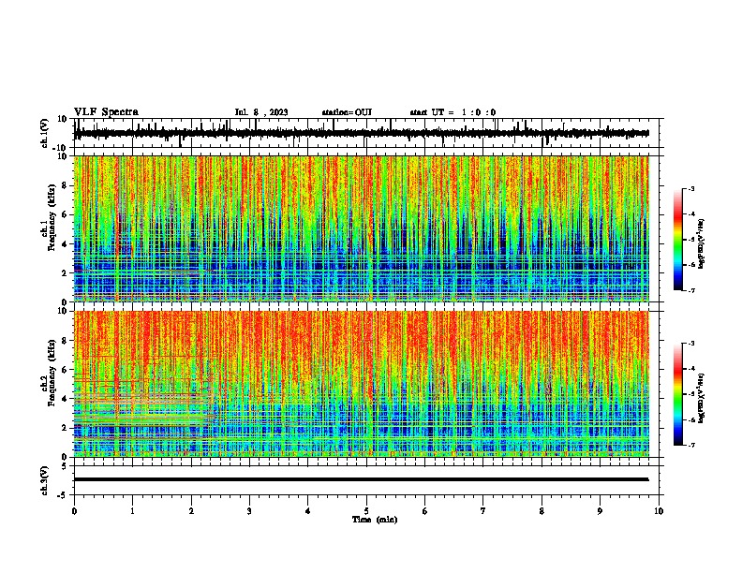Screen dimensions: 742x573
Task: Click the "ch.3(V)" axis label
Action: [x=45, y=480]
